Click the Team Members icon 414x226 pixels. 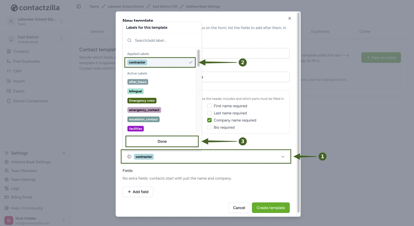click(7, 171)
